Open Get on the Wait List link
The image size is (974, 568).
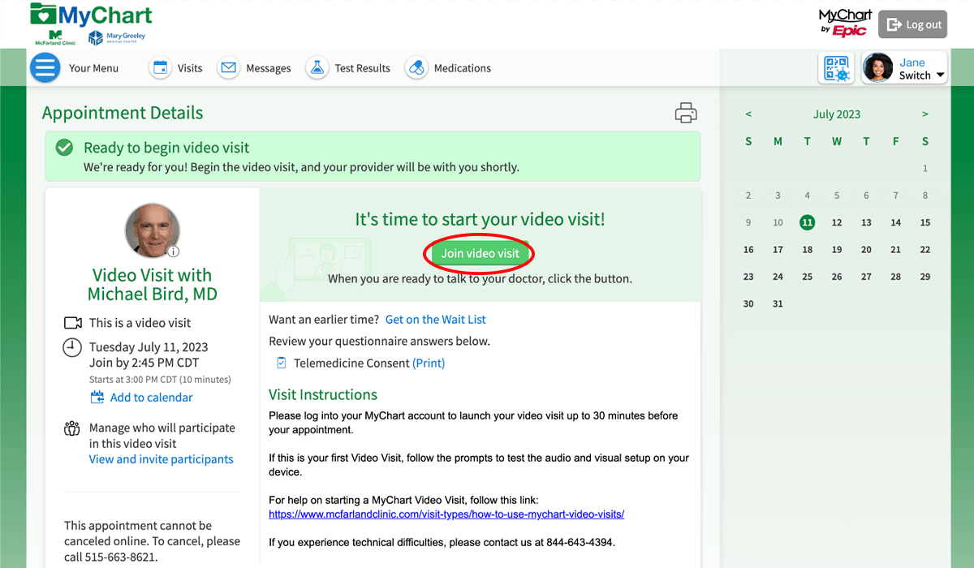click(x=435, y=320)
